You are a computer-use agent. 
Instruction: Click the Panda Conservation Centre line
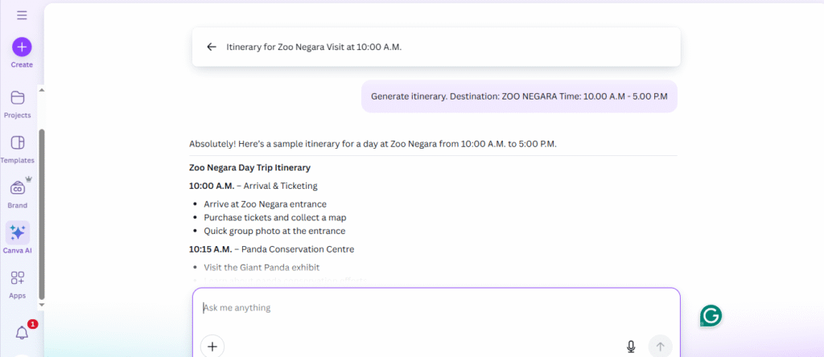pyautogui.click(x=272, y=249)
